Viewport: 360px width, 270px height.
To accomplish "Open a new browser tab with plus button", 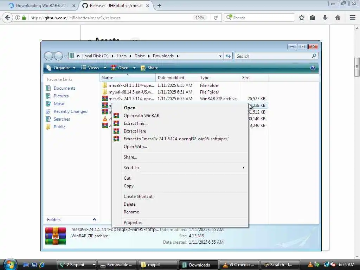I will click(x=159, y=6).
